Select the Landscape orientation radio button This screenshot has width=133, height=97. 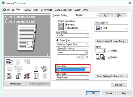point(66,28)
